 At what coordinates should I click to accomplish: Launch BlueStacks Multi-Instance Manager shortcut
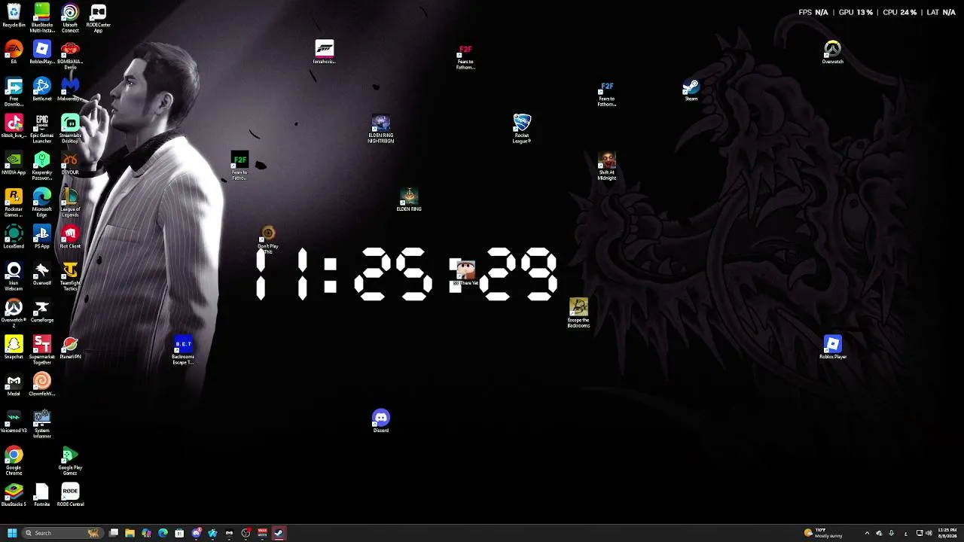click(x=41, y=18)
